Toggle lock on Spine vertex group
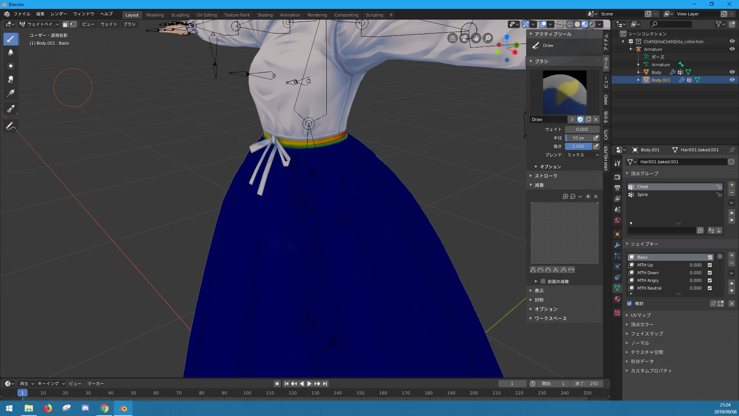Image resolution: width=739 pixels, height=416 pixels. tap(719, 195)
